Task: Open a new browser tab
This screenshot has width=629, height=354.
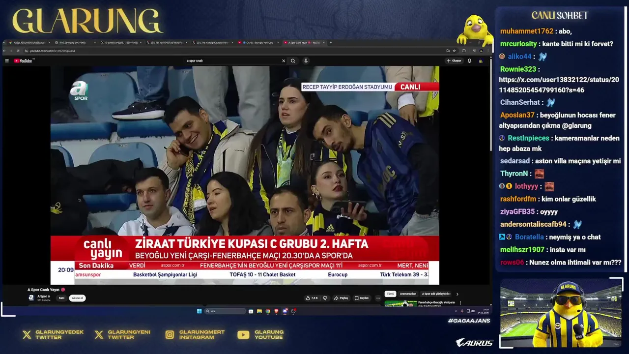Action: coord(331,43)
